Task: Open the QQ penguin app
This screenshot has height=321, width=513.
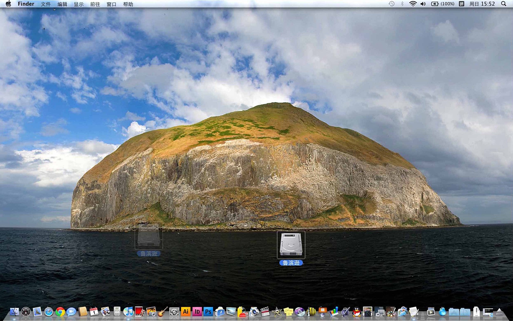Action: [356, 312]
